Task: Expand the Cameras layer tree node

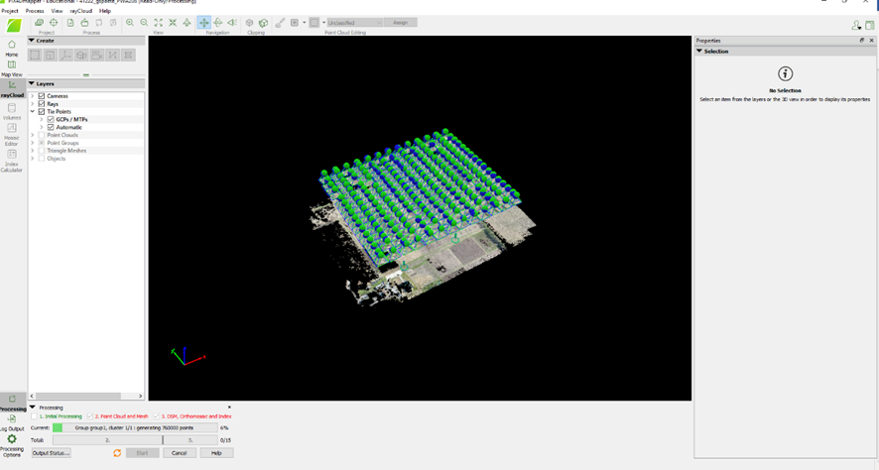Action: coord(33,96)
